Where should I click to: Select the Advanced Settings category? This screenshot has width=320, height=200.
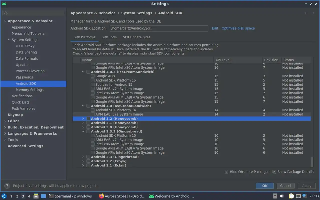pyautogui.click(x=25, y=146)
